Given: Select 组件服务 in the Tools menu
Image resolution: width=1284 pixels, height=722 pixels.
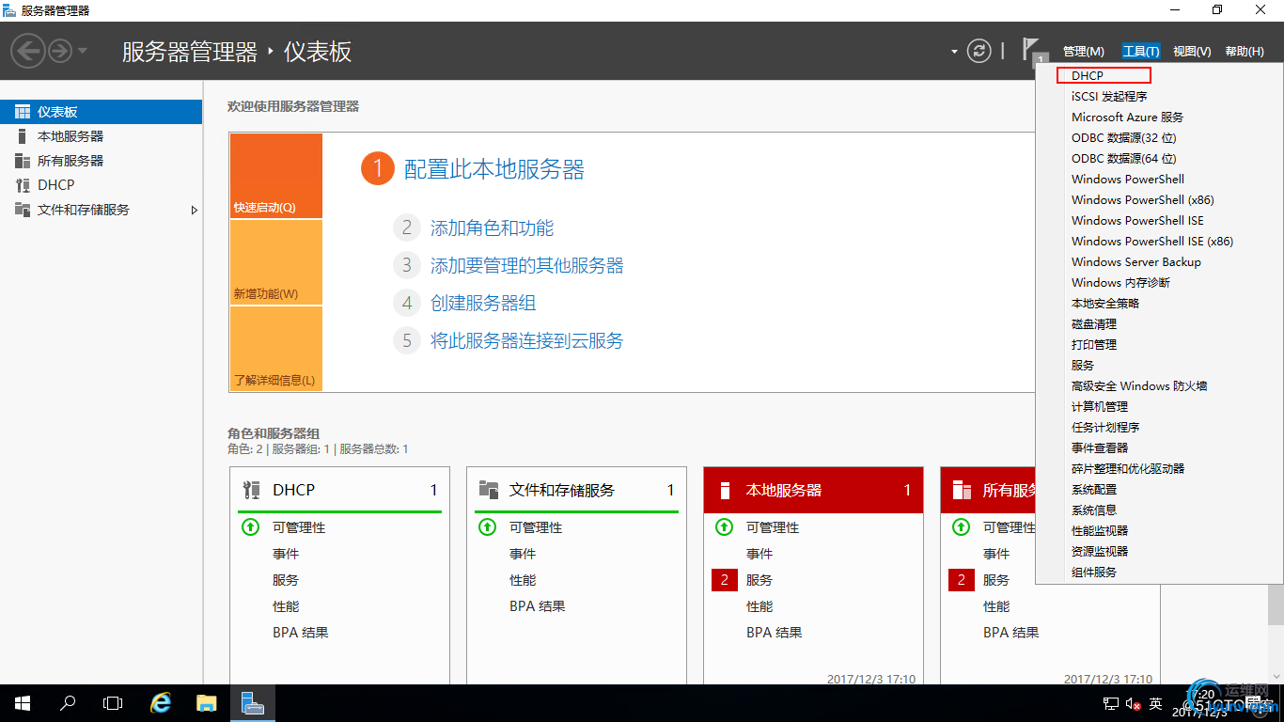Looking at the screenshot, I should [x=1094, y=572].
